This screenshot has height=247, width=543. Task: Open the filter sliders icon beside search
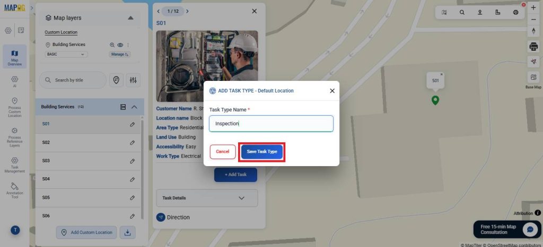[133, 80]
